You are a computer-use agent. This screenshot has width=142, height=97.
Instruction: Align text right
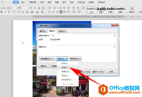coord(57,12)
